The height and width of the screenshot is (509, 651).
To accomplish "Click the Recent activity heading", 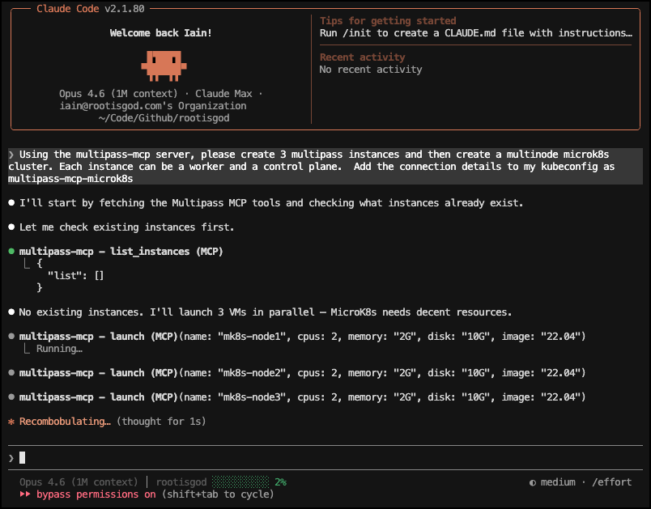I will (x=362, y=57).
